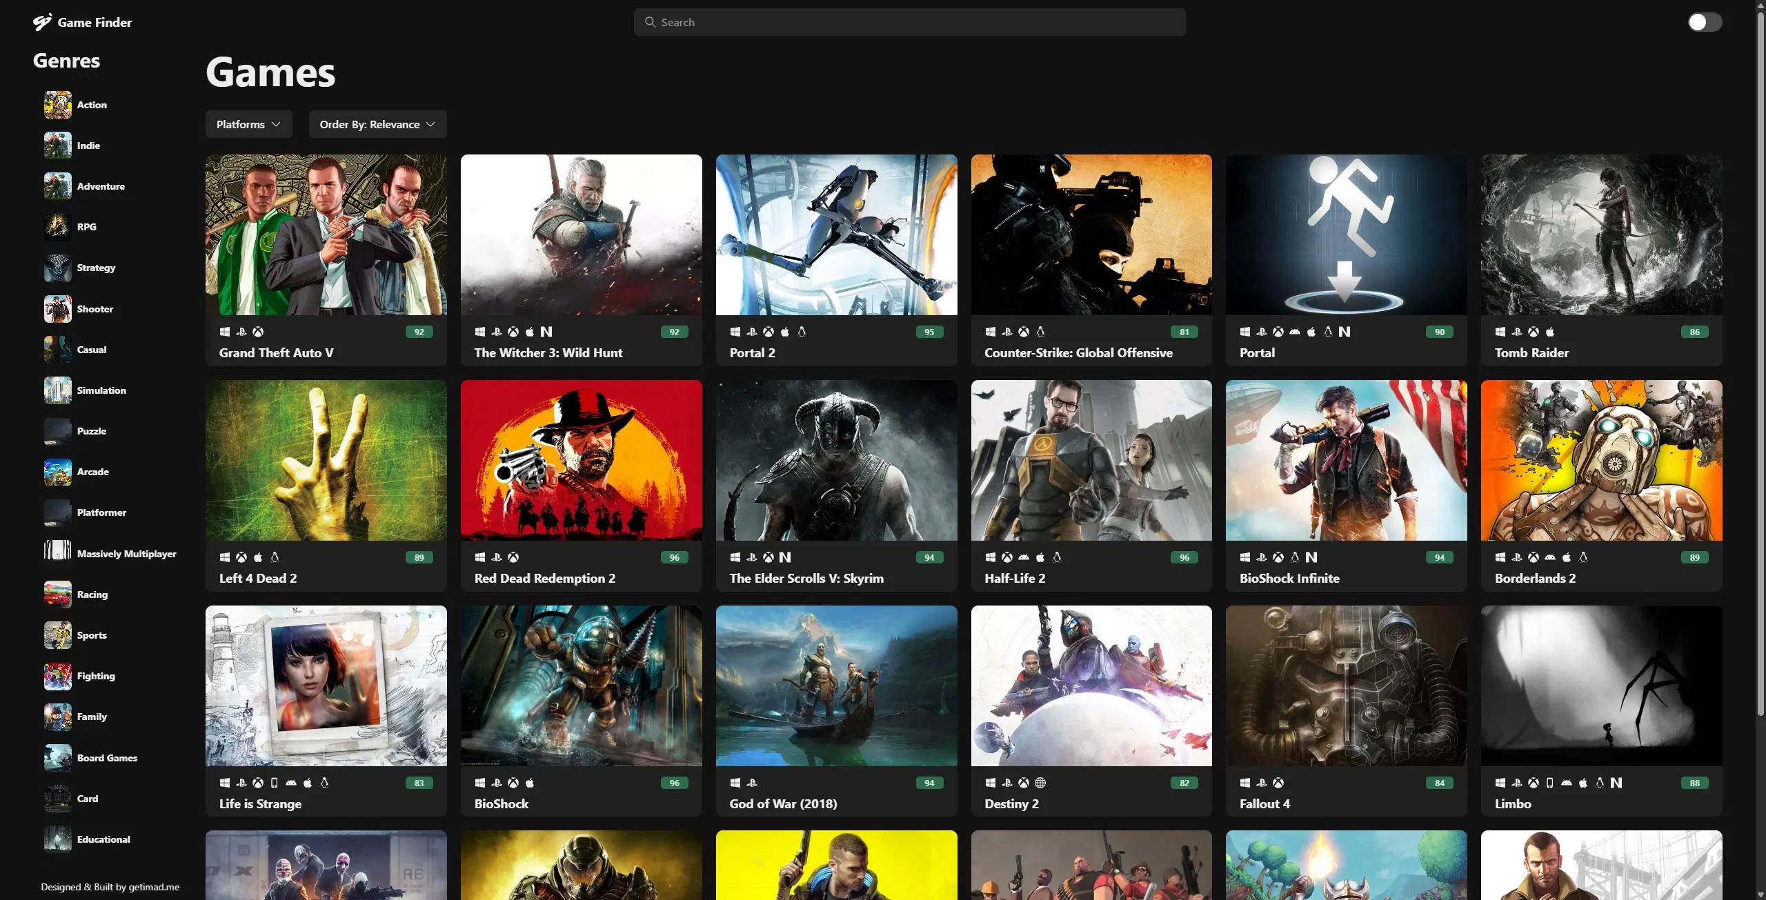Viewport: 1766px width, 900px height.
Task: Select the Indie genre icon
Action: coord(57,146)
